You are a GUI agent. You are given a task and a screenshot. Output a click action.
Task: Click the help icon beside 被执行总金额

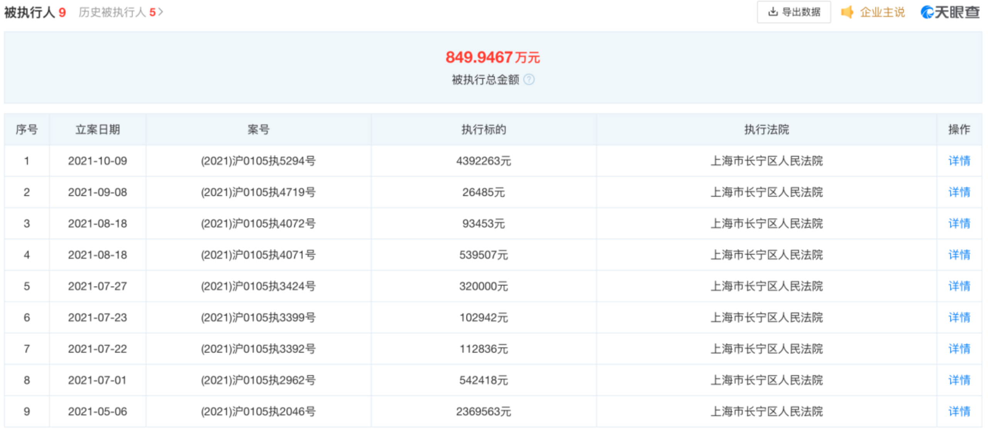[529, 80]
